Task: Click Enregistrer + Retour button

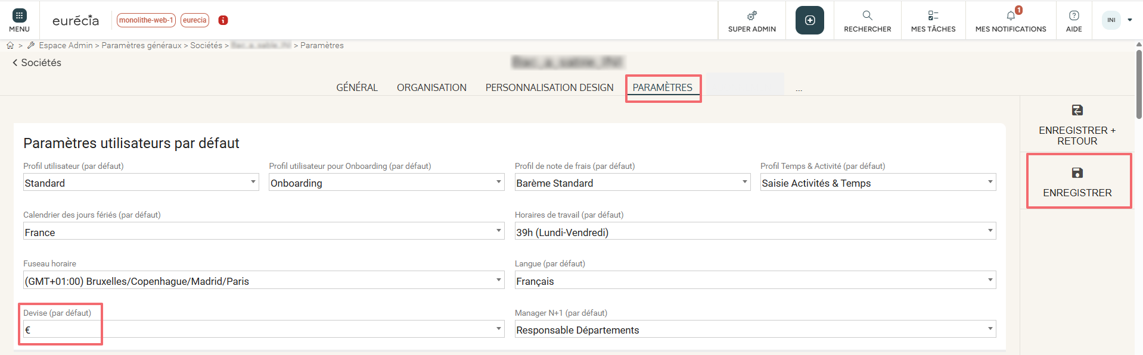Action: point(1077,125)
